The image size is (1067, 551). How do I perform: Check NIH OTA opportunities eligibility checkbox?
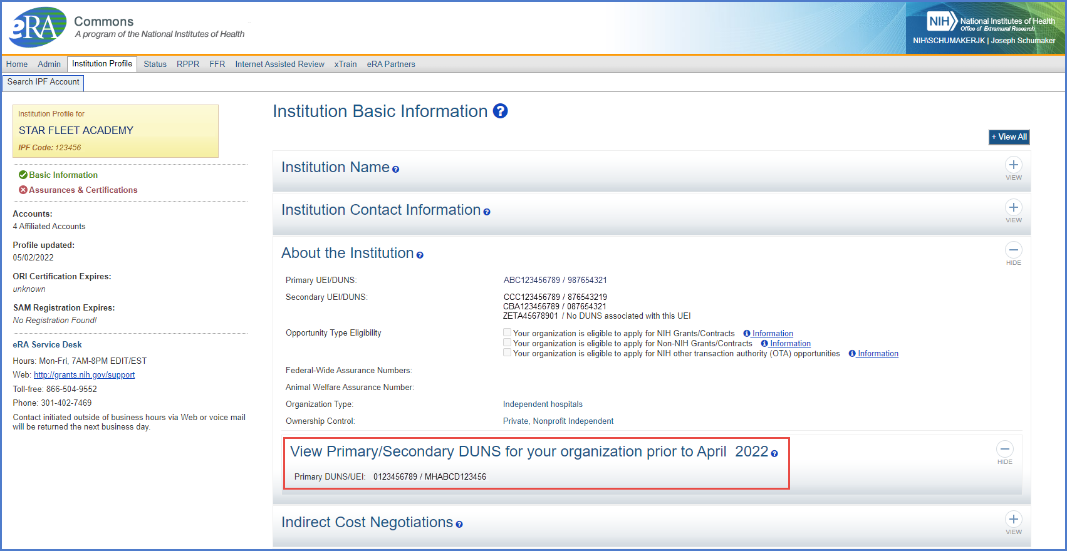click(507, 353)
